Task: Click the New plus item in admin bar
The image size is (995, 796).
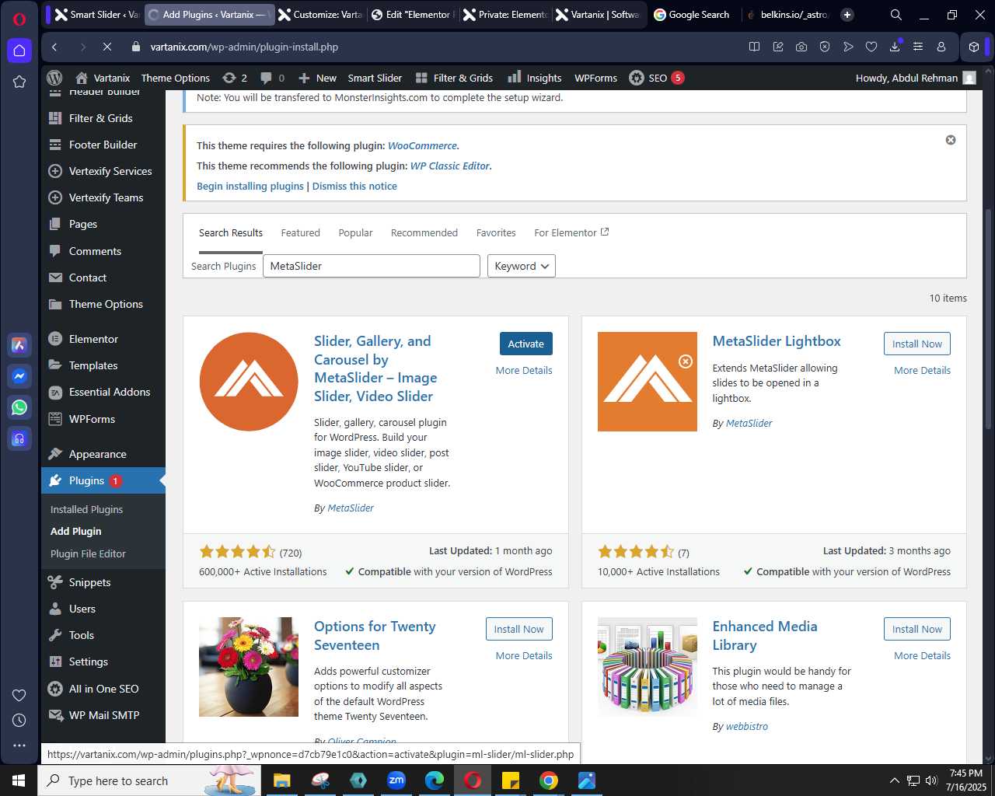Action: coord(317,78)
